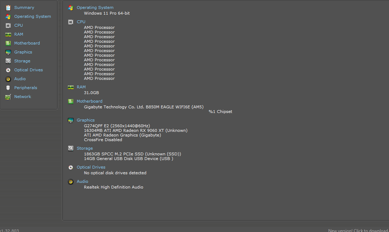Click 'Windows 11 Pro 64-bit' text

[x=107, y=14]
